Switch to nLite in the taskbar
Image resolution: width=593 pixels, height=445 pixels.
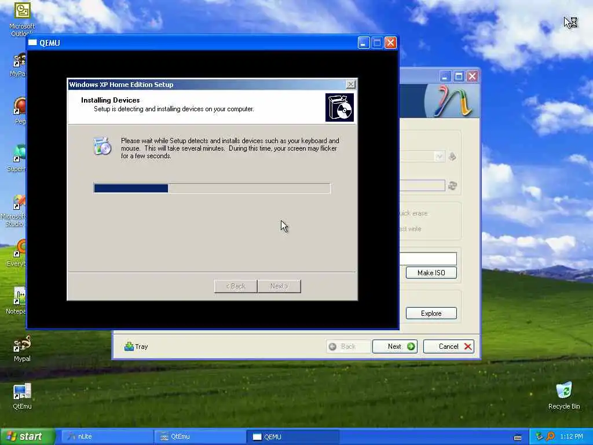[107, 436]
